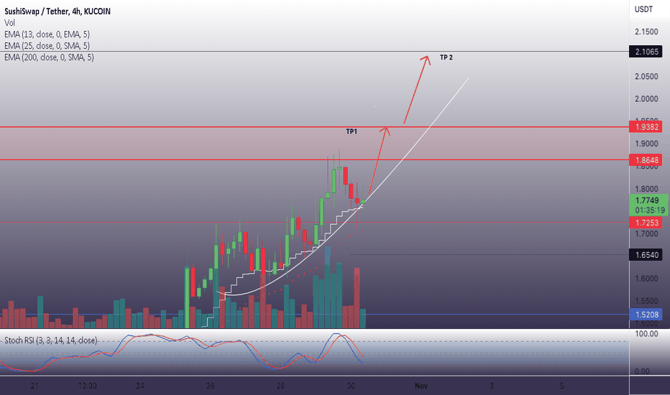Click the 2.1500 price scale value
The width and height of the screenshot is (670, 395).
[x=646, y=32]
